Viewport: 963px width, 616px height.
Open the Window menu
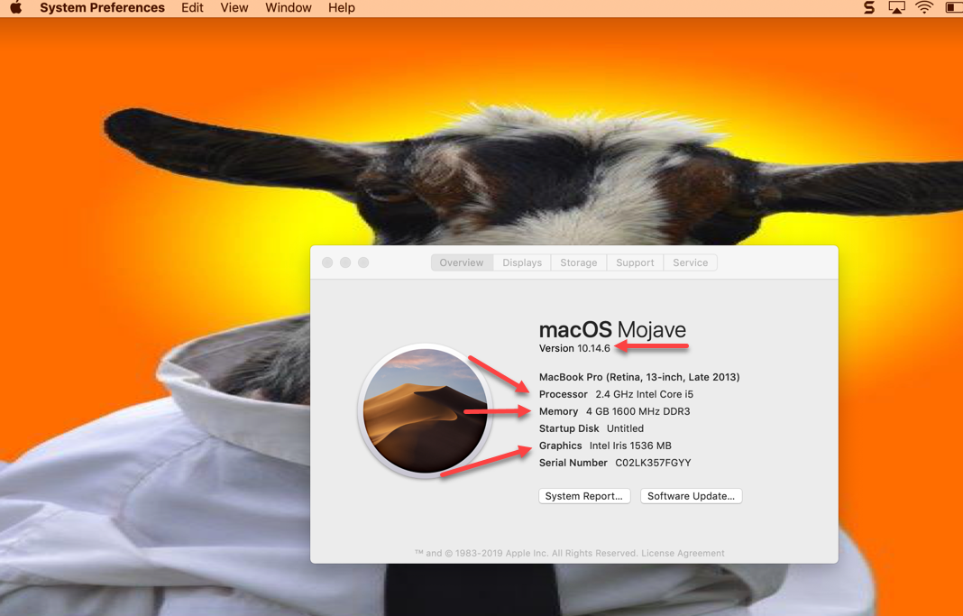[x=288, y=7]
